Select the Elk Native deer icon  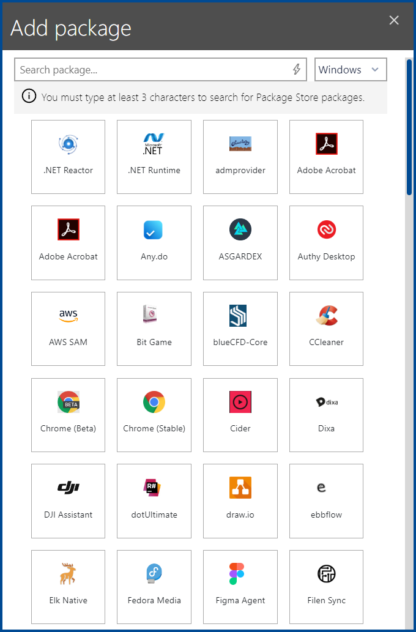(x=68, y=574)
